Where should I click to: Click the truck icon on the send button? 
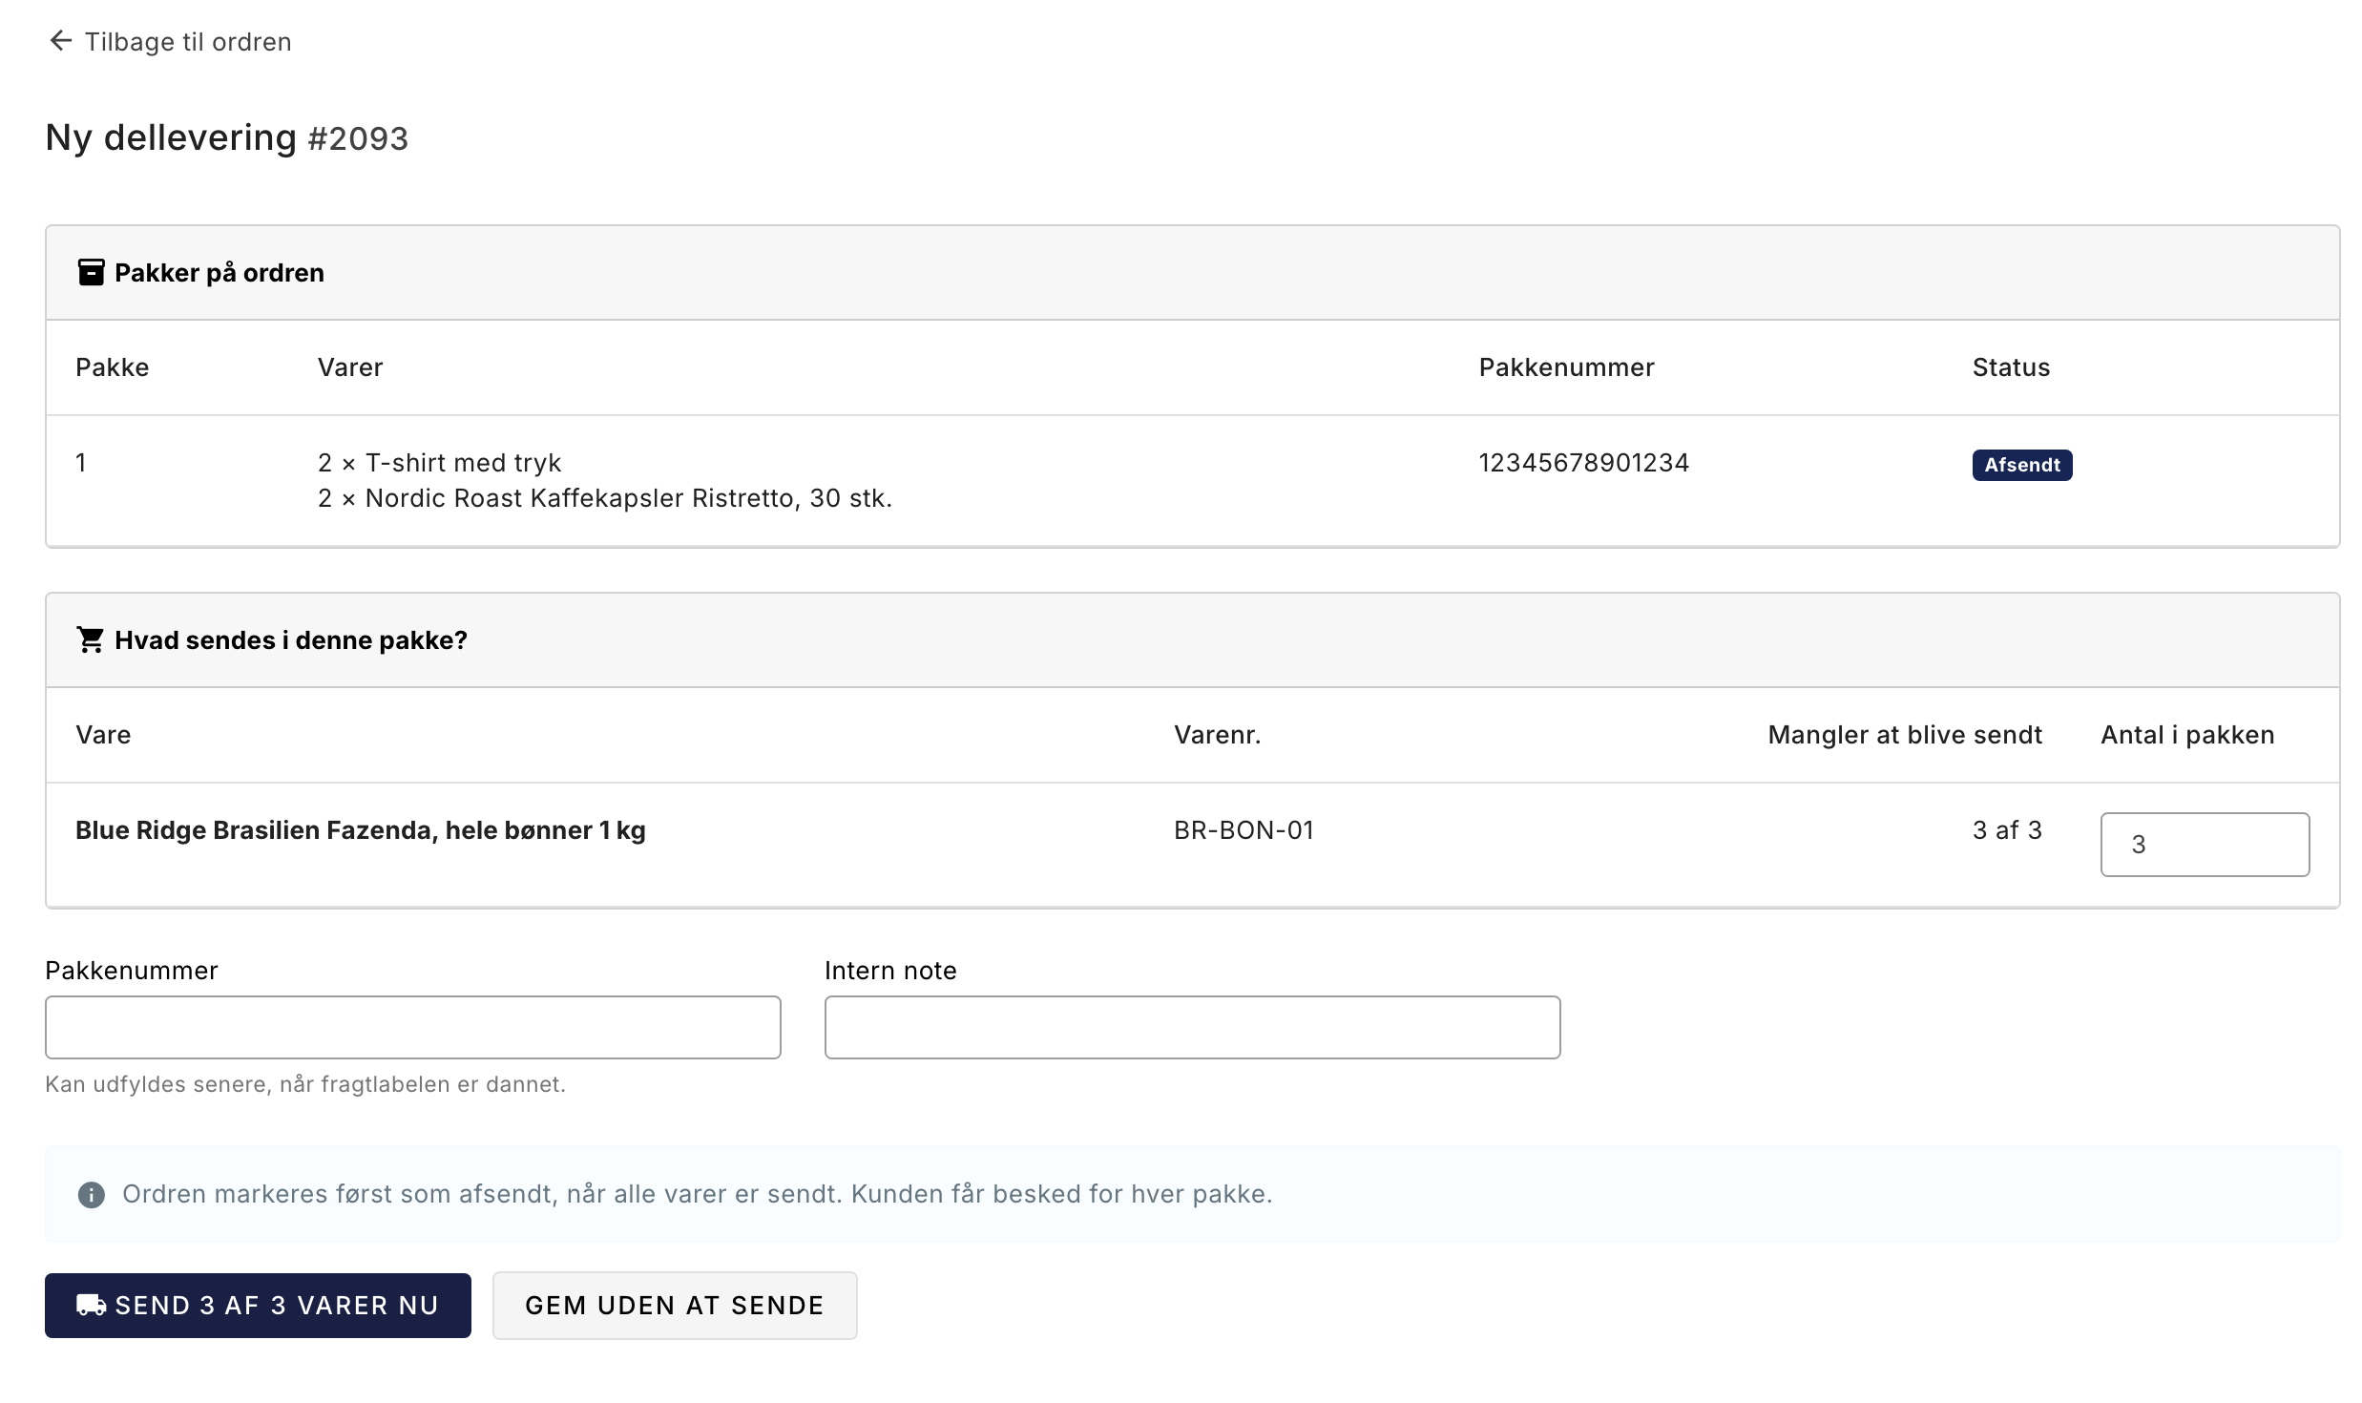92,1306
